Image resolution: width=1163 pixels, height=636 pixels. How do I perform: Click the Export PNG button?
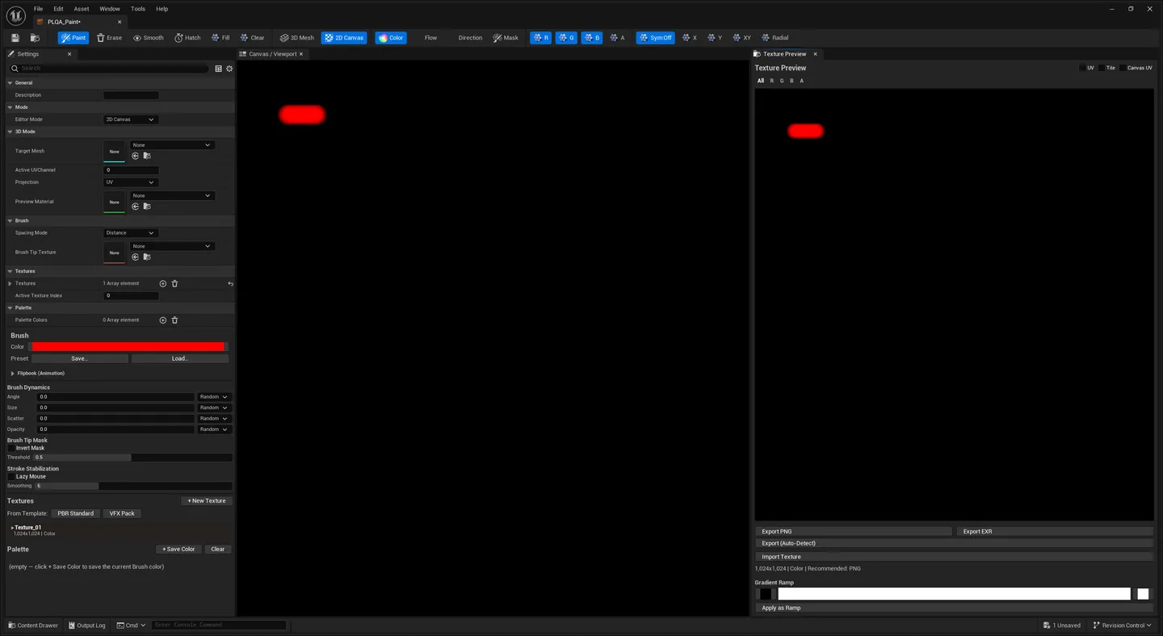coord(854,532)
